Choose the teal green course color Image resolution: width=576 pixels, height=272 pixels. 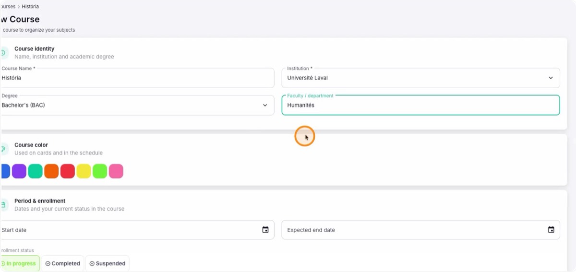coord(35,171)
